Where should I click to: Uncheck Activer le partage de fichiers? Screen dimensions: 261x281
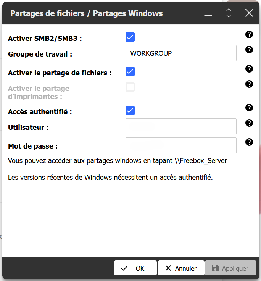130,71
